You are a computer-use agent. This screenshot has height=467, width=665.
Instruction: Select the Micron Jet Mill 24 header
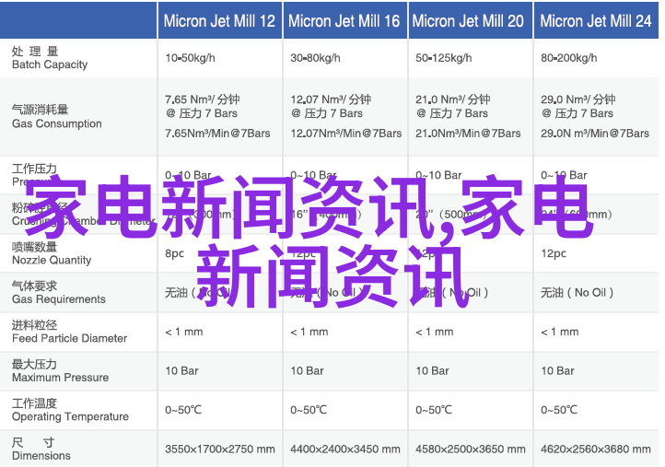tap(595, 21)
